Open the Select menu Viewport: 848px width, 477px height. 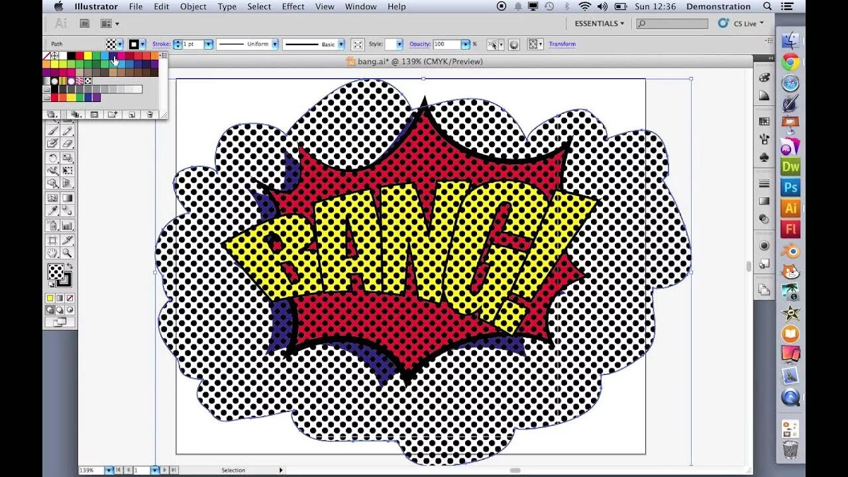coord(259,7)
